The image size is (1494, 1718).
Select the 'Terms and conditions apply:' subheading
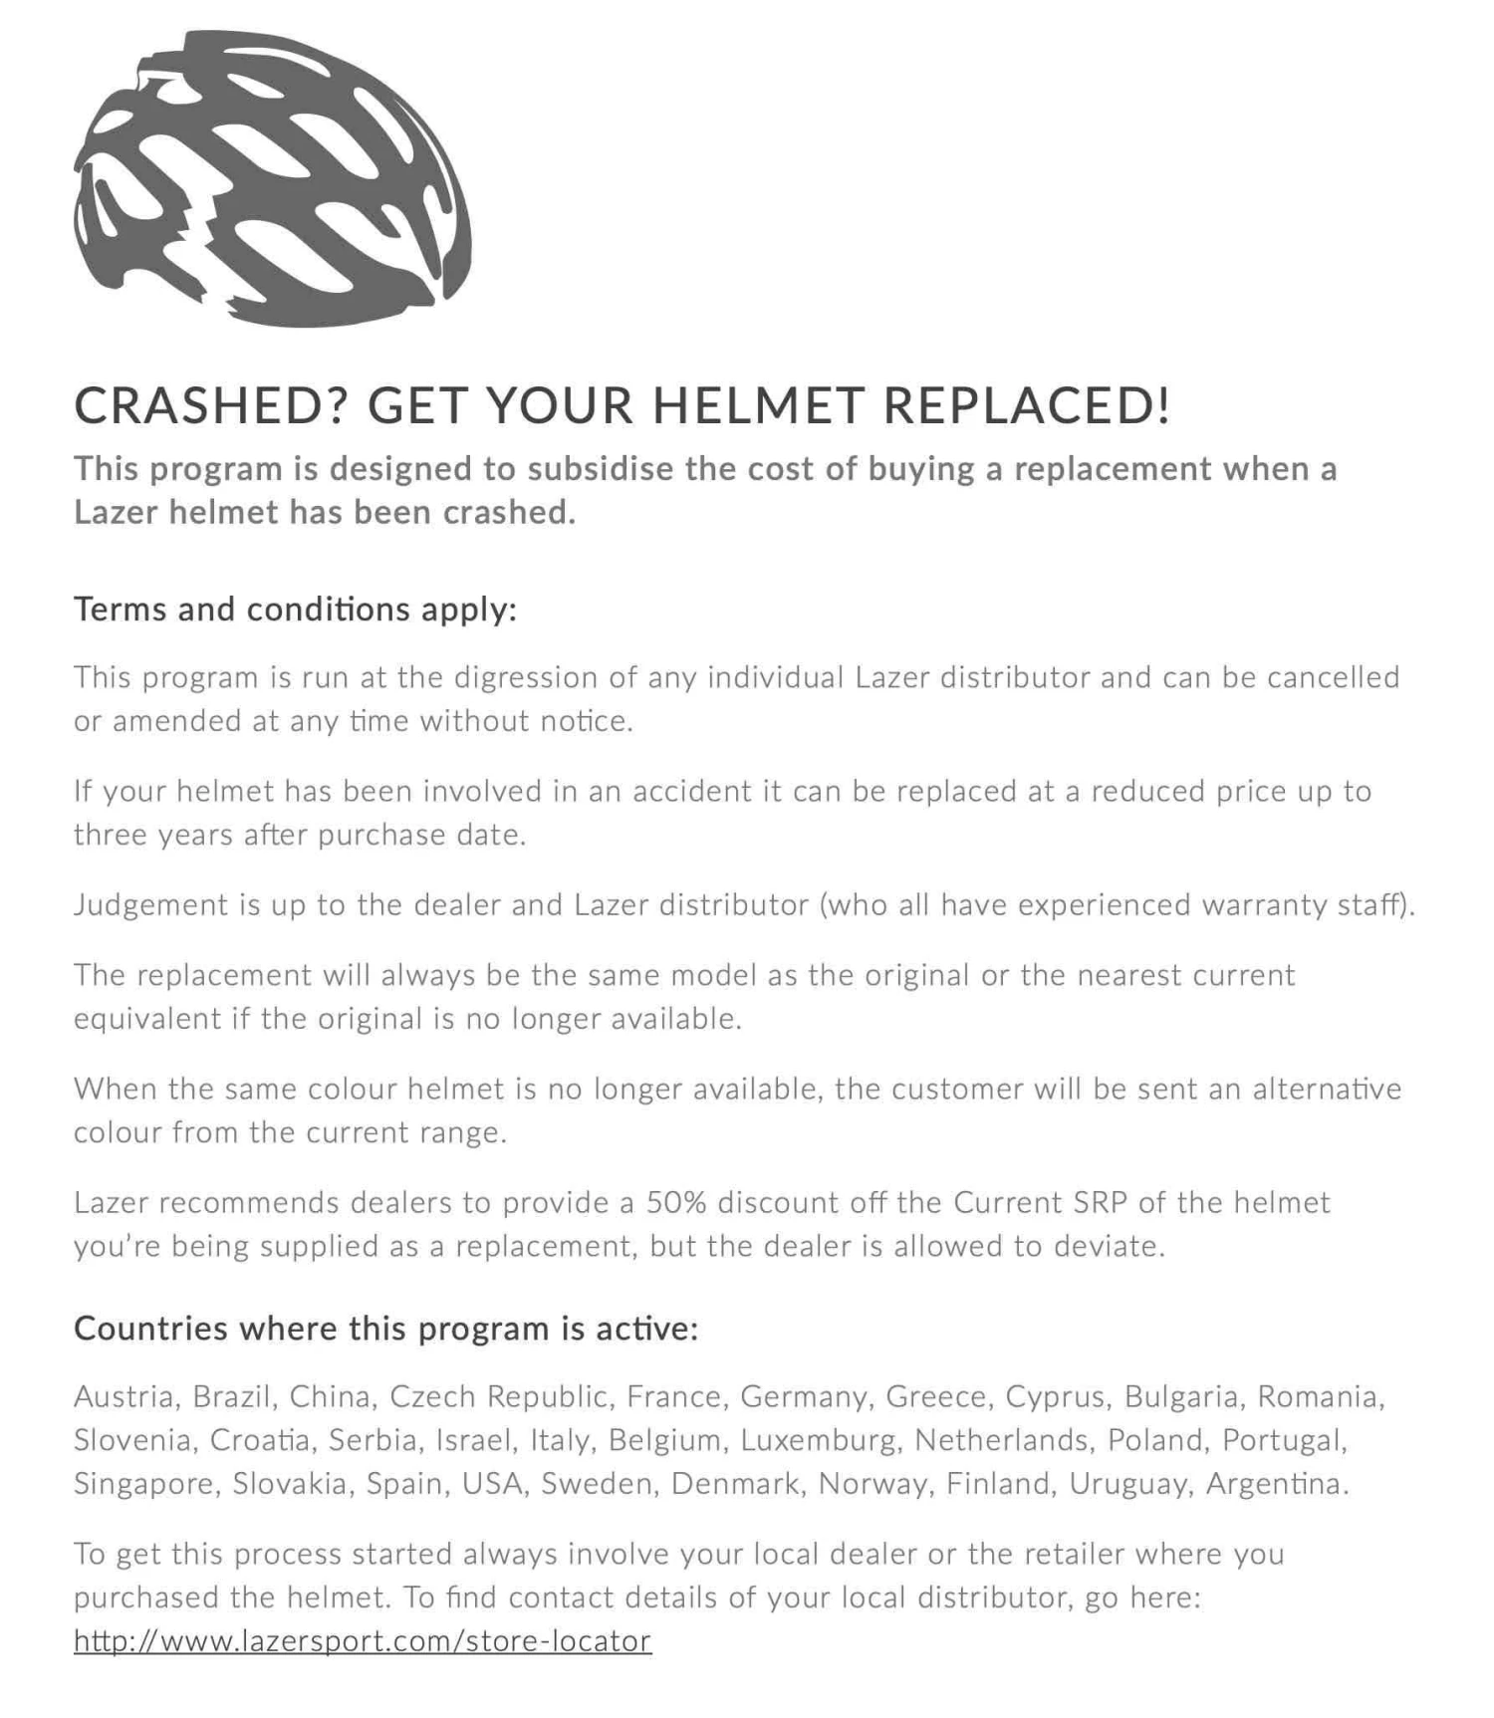click(296, 609)
